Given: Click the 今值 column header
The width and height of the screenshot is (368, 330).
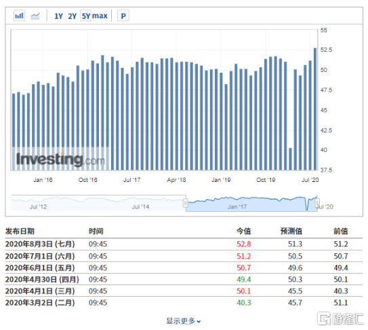Looking at the screenshot, I should 243,232.
